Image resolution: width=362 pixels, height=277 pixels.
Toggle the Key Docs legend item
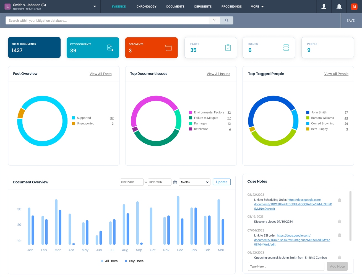(x=134, y=261)
